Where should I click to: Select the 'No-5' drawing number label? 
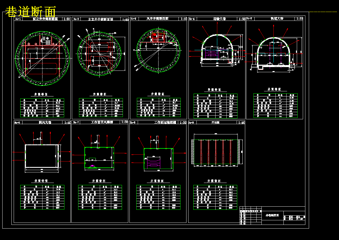tap(249, 19)
